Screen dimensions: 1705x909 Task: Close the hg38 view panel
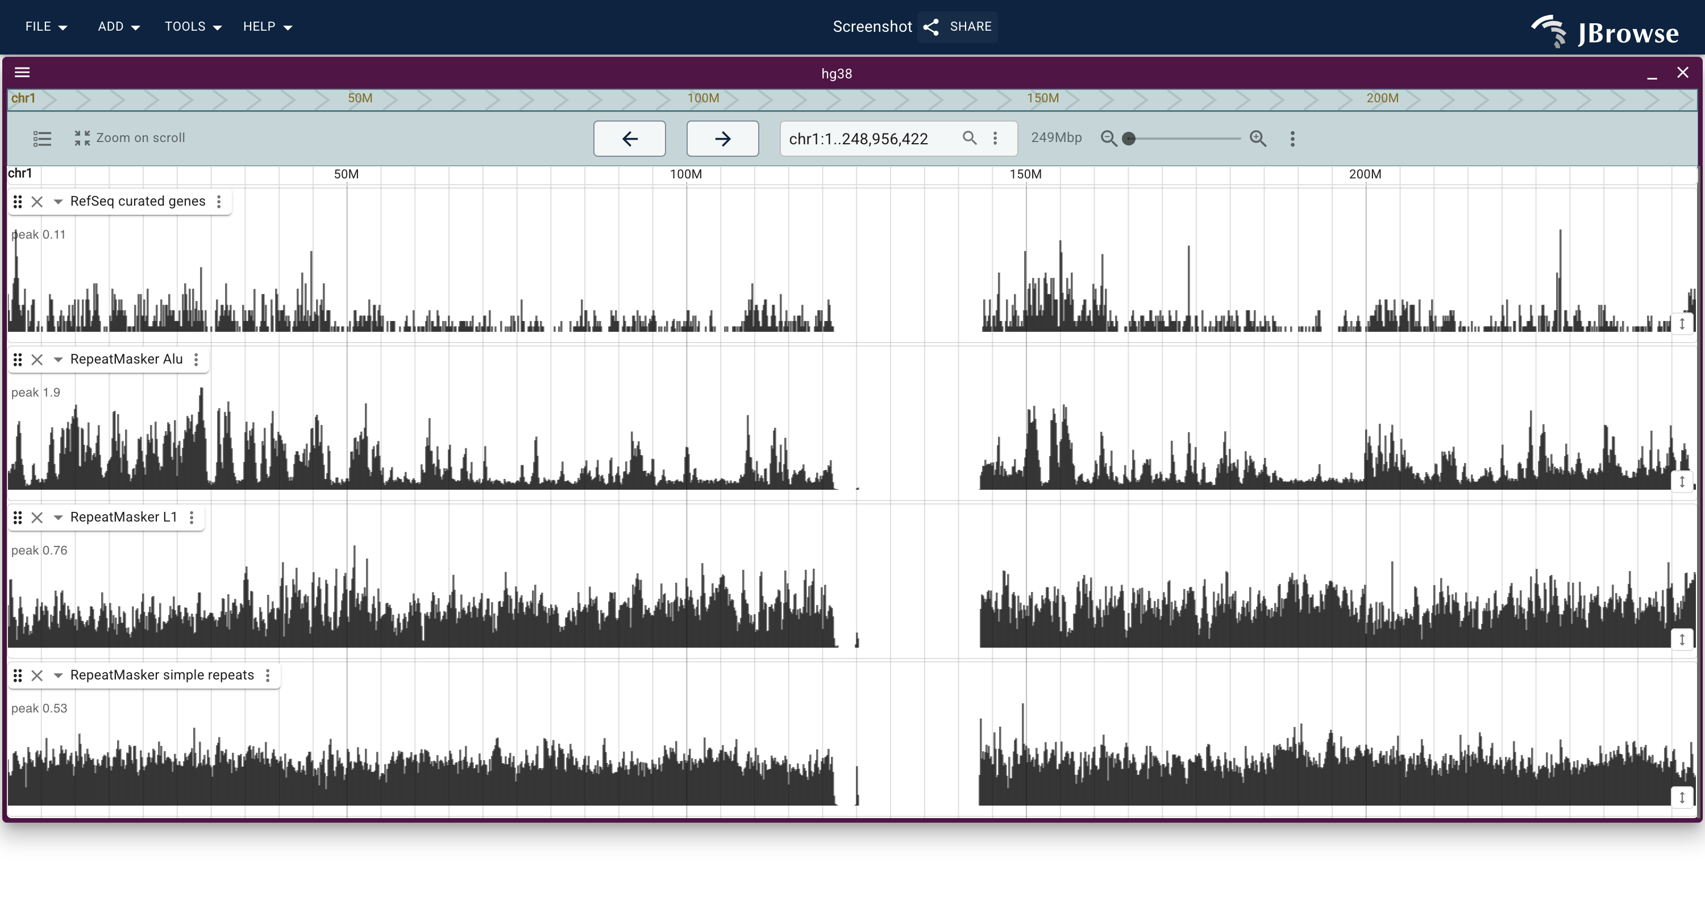(x=1682, y=73)
